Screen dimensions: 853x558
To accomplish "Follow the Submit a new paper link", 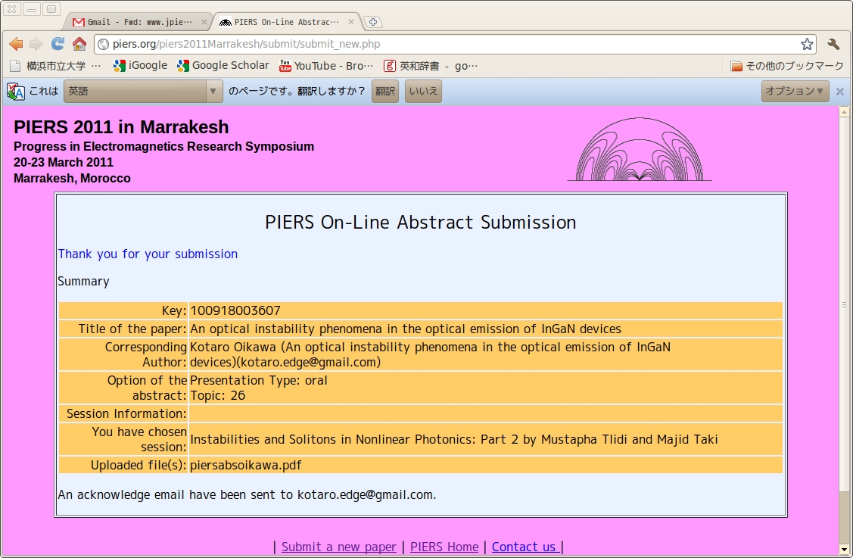I will pyautogui.click(x=338, y=547).
